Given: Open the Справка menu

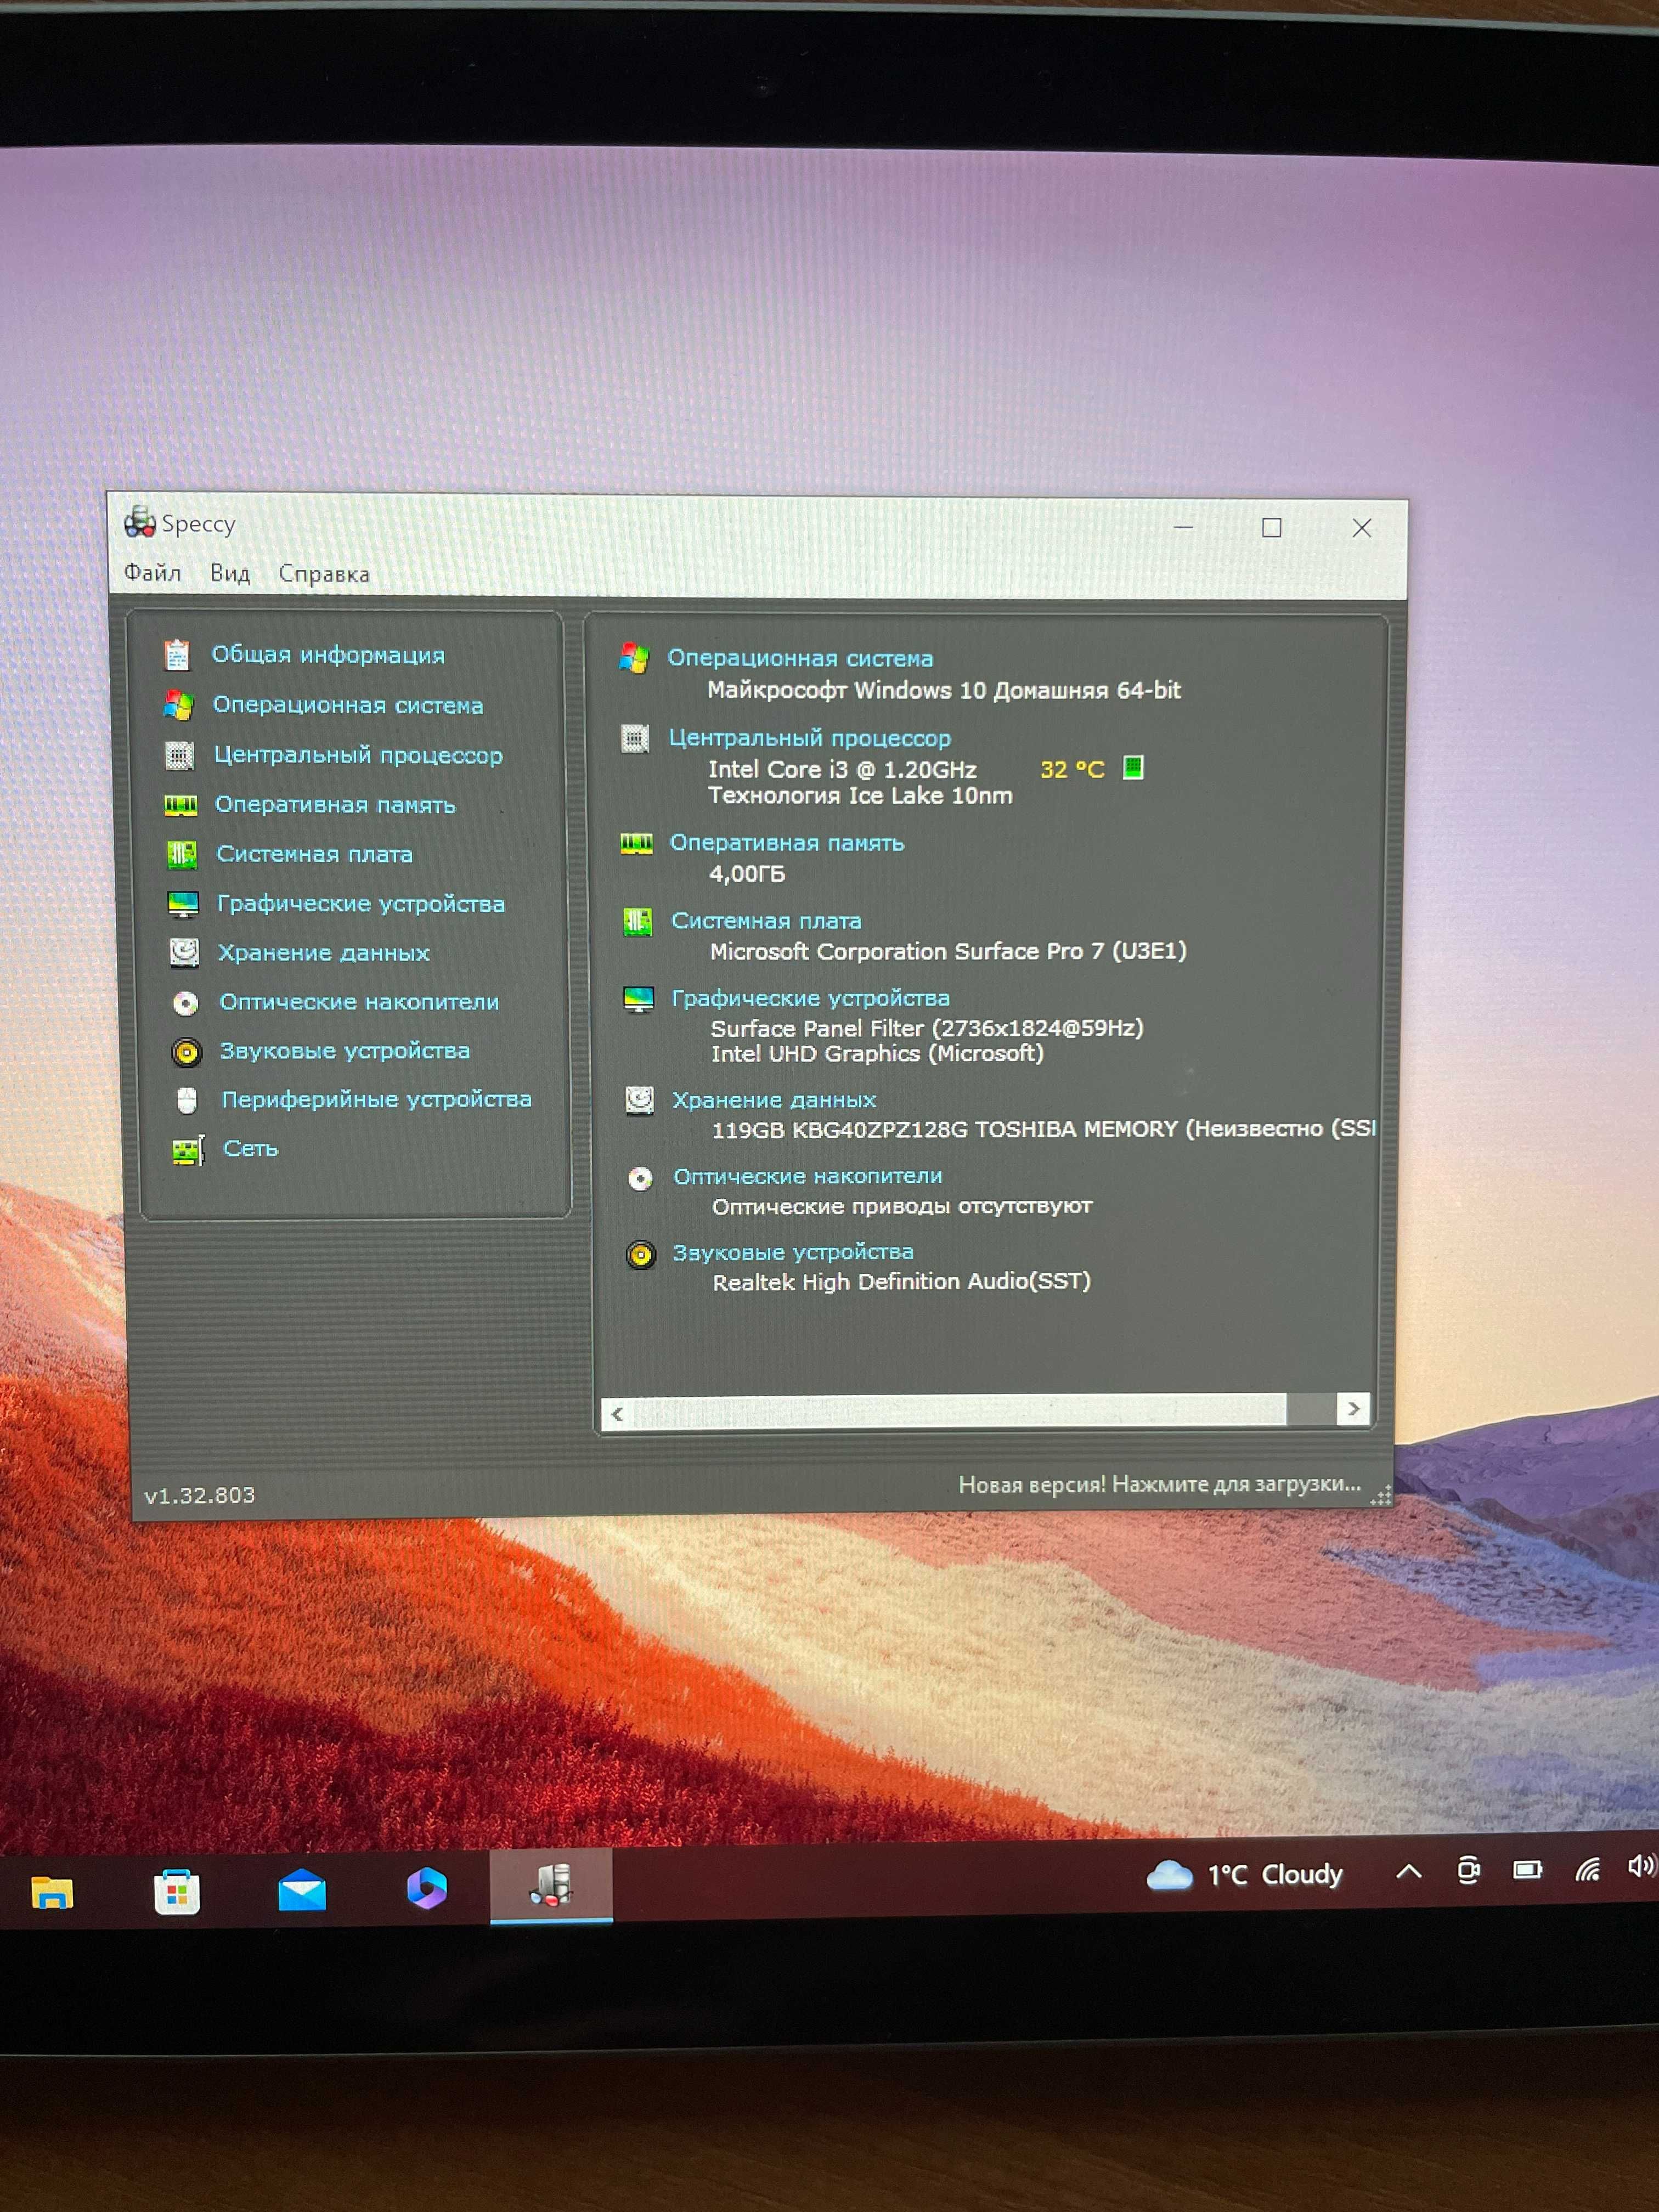Looking at the screenshot, I should 324,574.
